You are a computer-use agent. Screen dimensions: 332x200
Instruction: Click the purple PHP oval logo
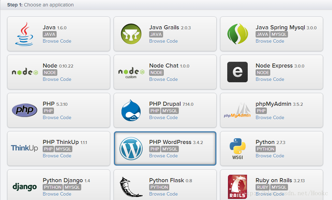[25, 110]
